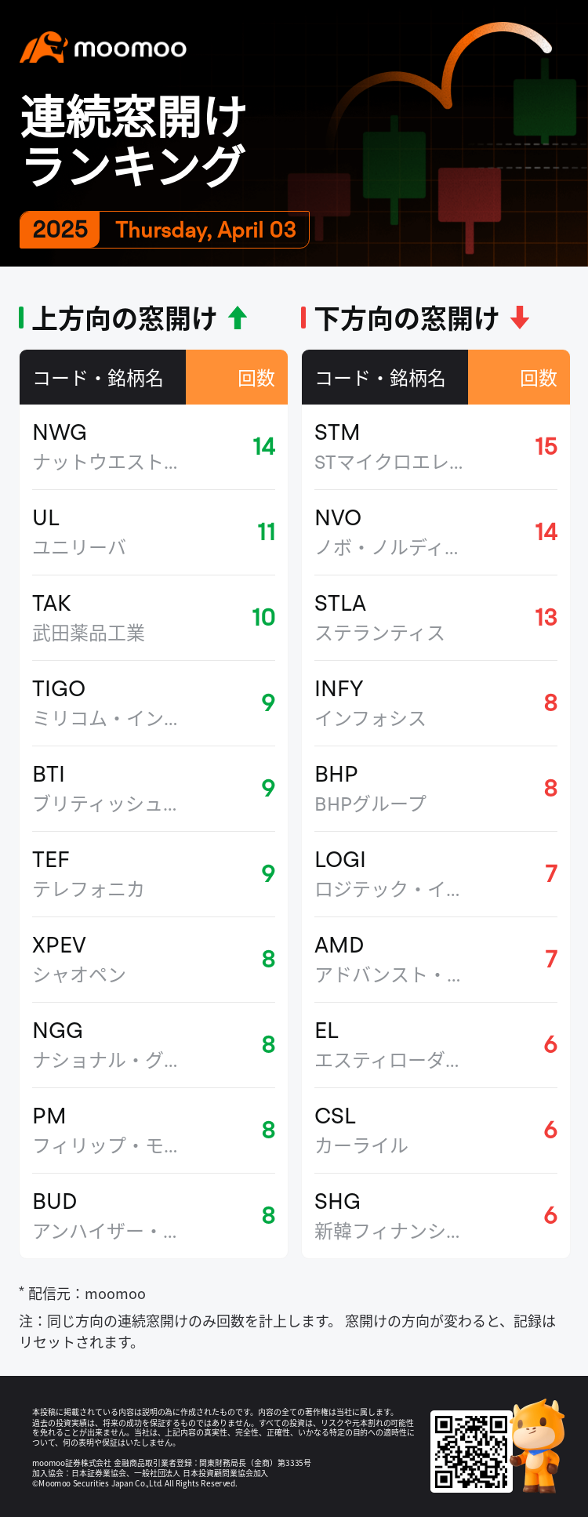Open the XPEV シャオペン entry

tap(153, 960)
